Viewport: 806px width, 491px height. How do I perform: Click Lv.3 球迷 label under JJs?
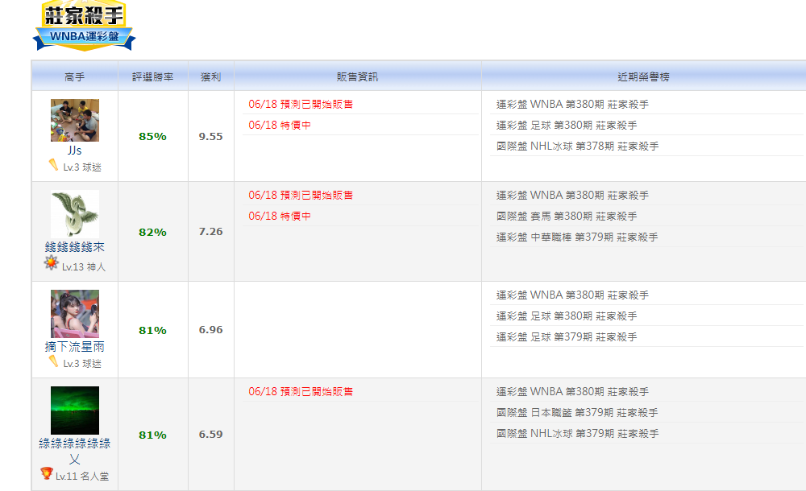point(82,167)
